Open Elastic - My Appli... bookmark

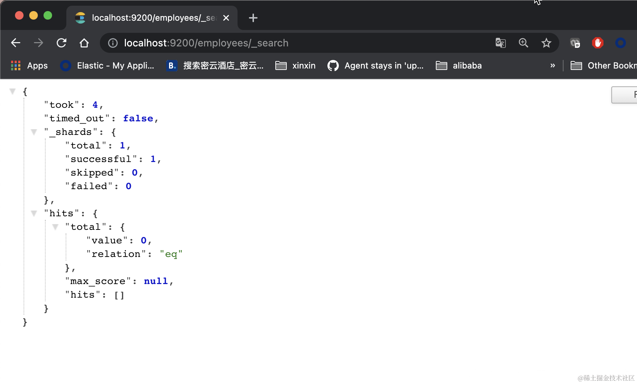(x=107, y=66)
